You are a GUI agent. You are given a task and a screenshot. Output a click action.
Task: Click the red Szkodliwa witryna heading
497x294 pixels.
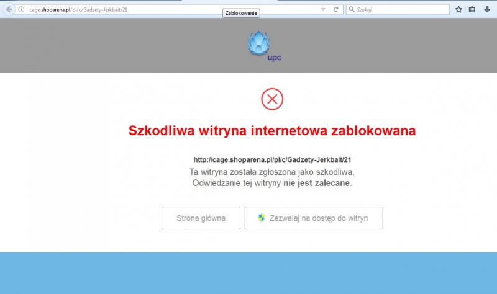coord(272,131)
